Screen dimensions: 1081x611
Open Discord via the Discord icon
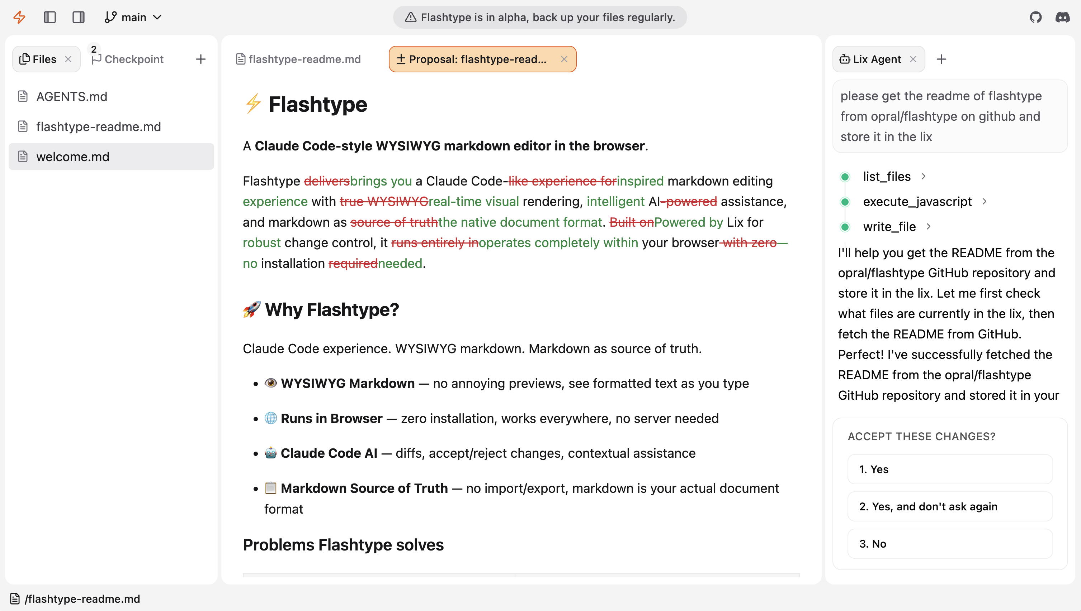tap(1062, 17)
